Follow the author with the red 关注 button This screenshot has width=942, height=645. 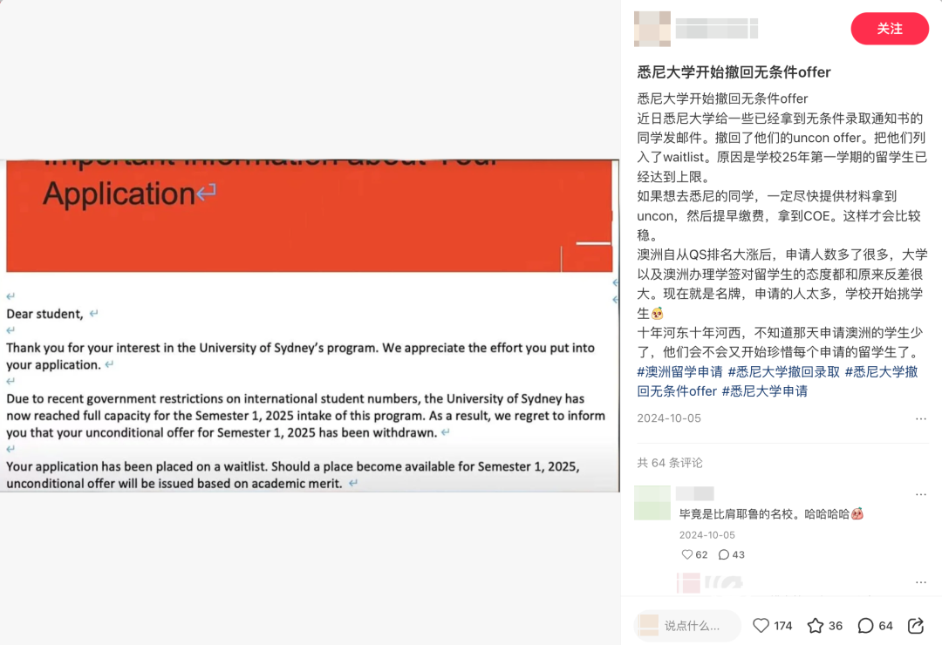coord(890,29)
